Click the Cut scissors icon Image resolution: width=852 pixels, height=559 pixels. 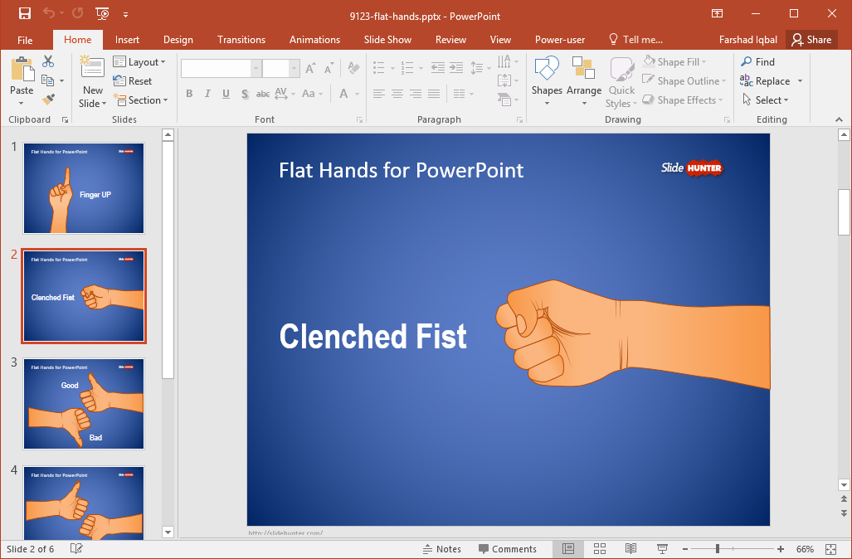tap(48, 61)
